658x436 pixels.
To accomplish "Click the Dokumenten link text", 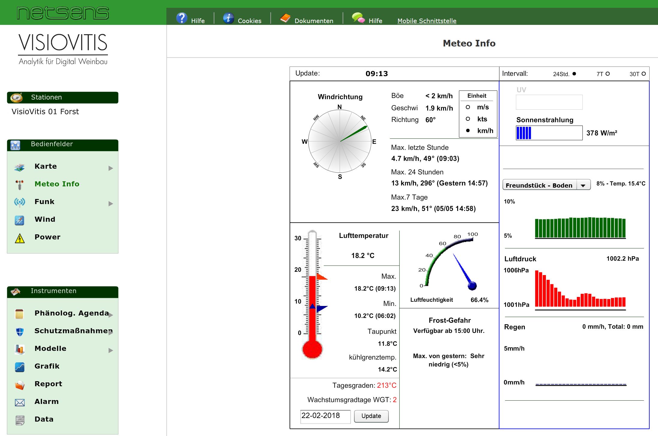I will pyautogui.click(x=314, y=21).
